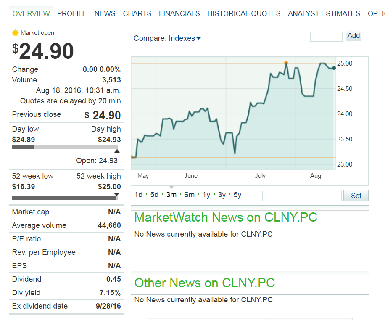Click the day range triangle marker
This screenshot has height=320, width=385.
(x=117, y=151)
